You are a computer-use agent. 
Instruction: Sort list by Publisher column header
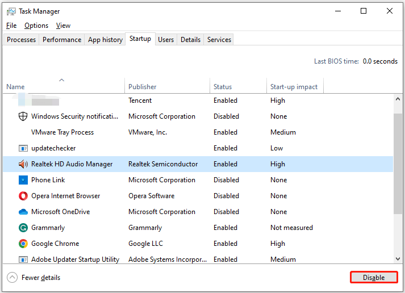pos(167,87)
